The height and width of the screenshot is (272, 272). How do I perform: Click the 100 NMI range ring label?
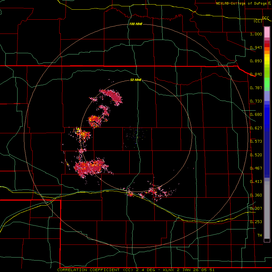[x=136, y=24]
